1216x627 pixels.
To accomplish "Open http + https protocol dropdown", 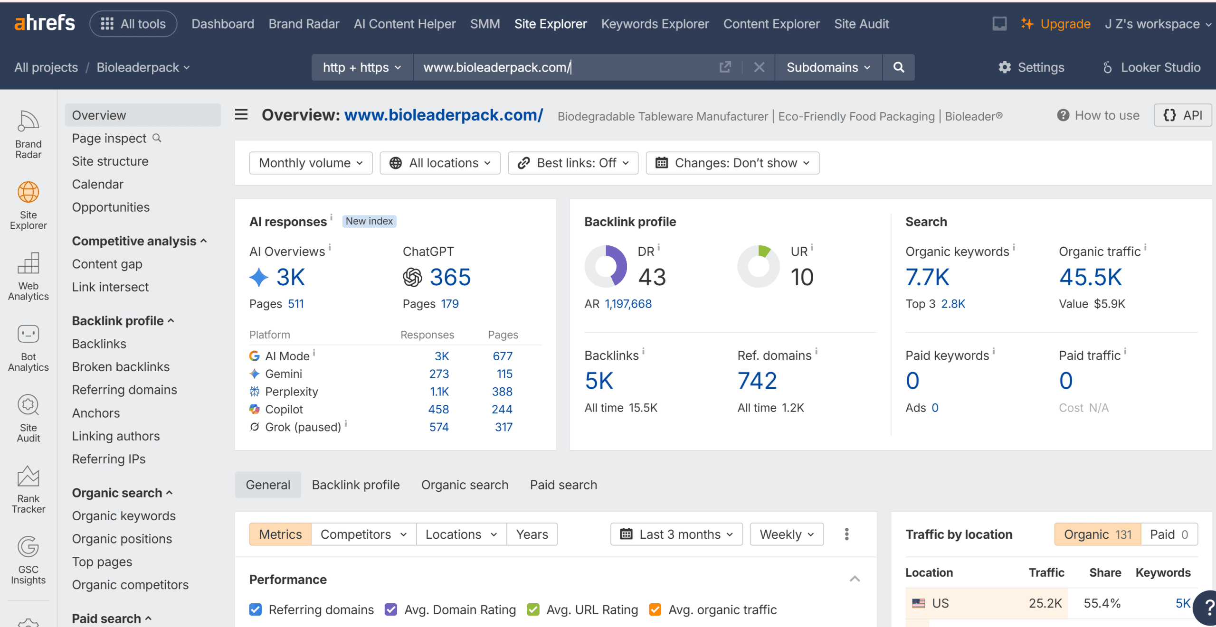I will [x=362, y=67].
